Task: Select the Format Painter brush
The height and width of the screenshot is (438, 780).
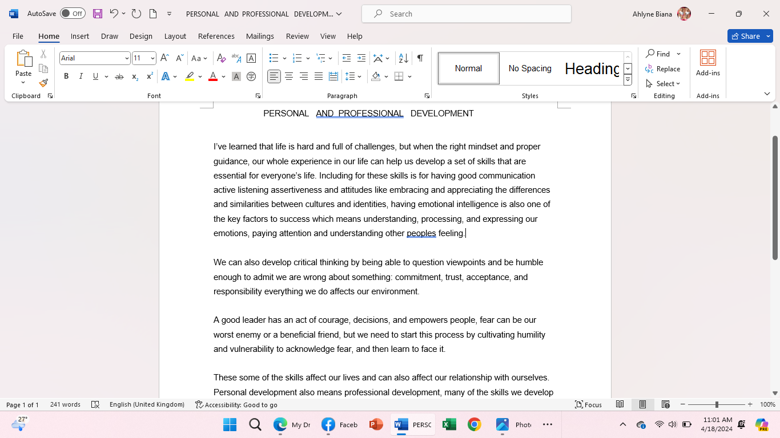Action: coord(43,83)
